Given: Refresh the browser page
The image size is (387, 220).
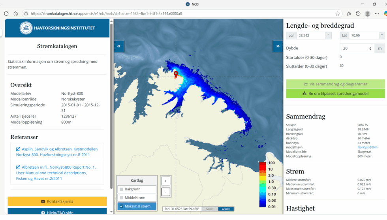Looking at the screenshot, I should tap(6, 13).
